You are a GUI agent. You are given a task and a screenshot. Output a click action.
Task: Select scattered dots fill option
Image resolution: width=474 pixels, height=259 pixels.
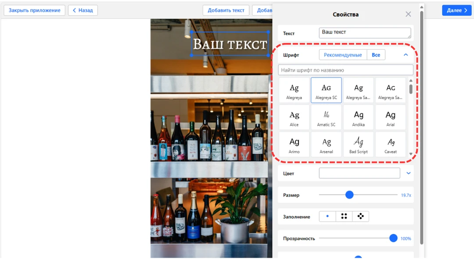click(360, 216)
